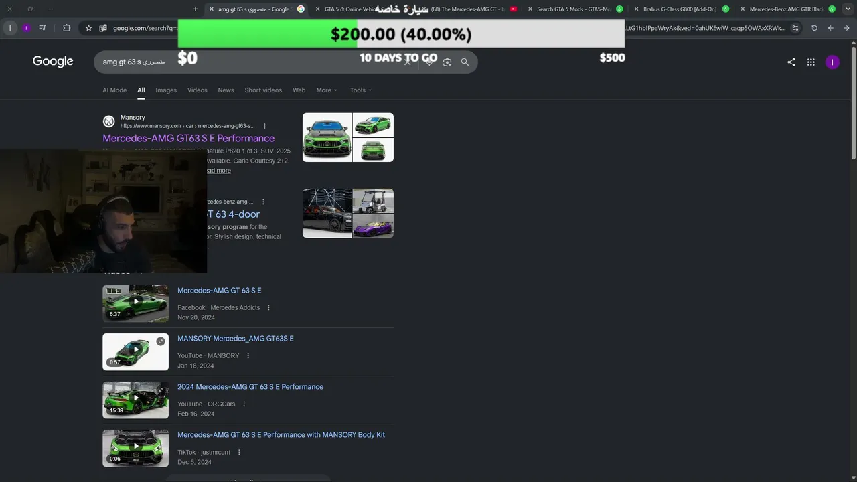Click the Google search query input
This screenshot has width=857, height=482.
point(248,62)
